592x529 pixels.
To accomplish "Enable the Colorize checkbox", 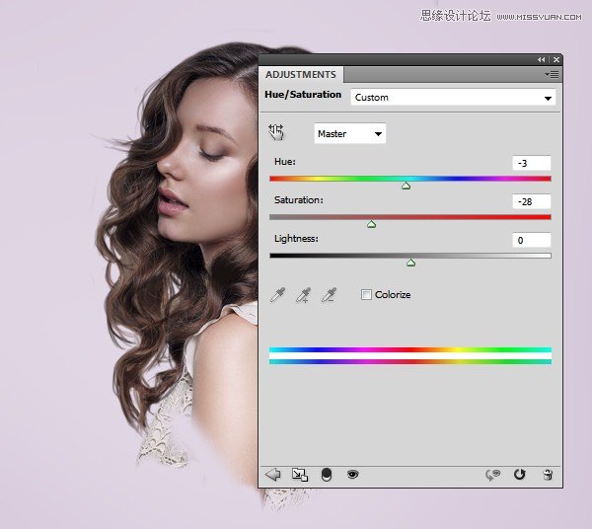I will pos(366,294).
